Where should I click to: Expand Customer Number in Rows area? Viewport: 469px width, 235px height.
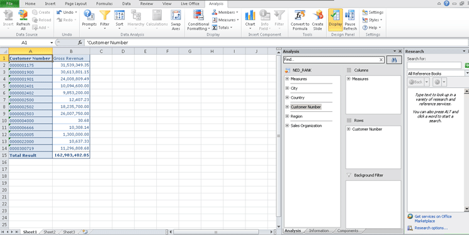[349, 129]
